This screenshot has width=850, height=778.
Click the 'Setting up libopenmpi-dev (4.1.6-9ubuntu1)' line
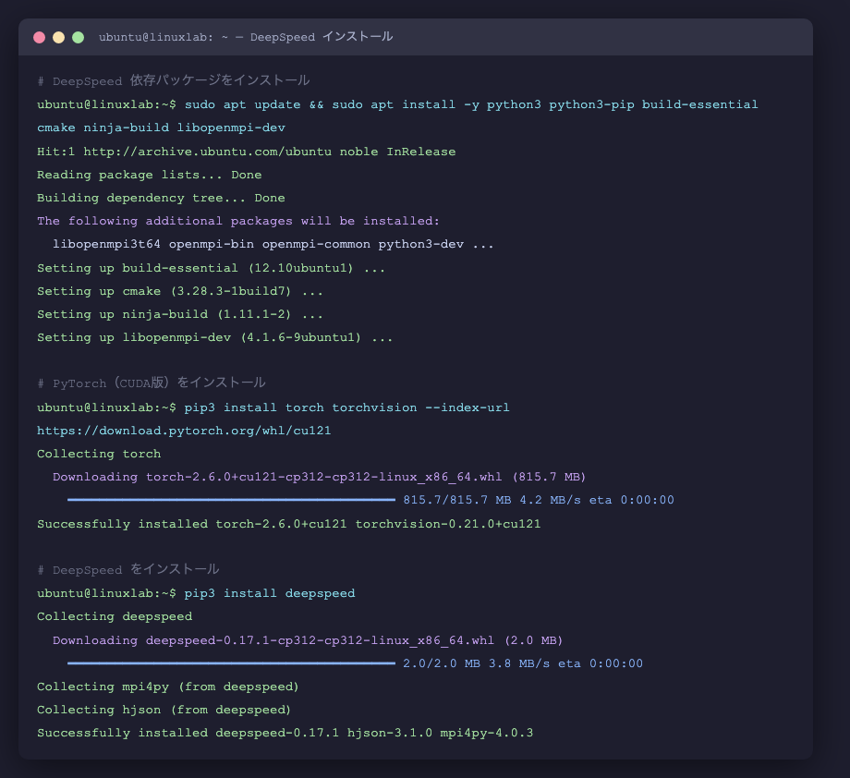[215, 338]
